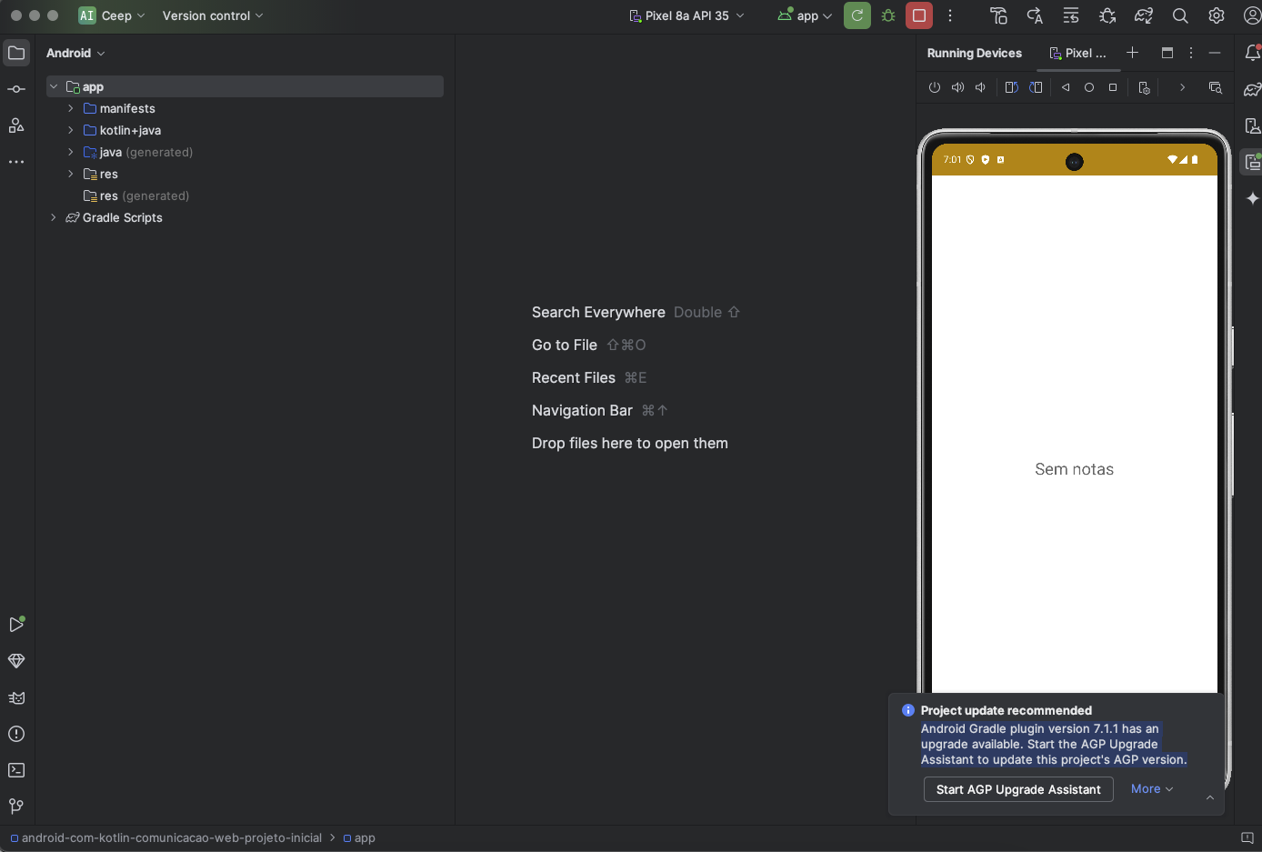The height and width of the screenshot is (852, 1262).
Task: Collapse the app module node
Action: pos(54,86)
